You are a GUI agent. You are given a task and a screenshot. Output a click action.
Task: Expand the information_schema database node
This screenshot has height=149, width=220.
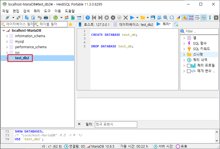click(x=7, y=36)
